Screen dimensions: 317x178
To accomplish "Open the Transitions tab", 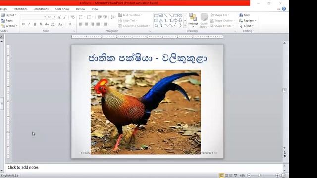I will coord(20,9).
